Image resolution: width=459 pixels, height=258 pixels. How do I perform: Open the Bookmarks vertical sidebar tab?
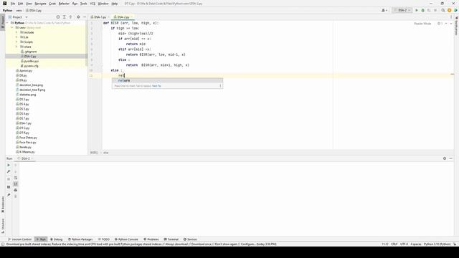tap(3, 204)
